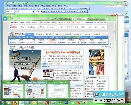The height and width of the screenshot is (105, 131).
Task: Close the 软件频道 IE tab
Action: [x=86, y=19]
